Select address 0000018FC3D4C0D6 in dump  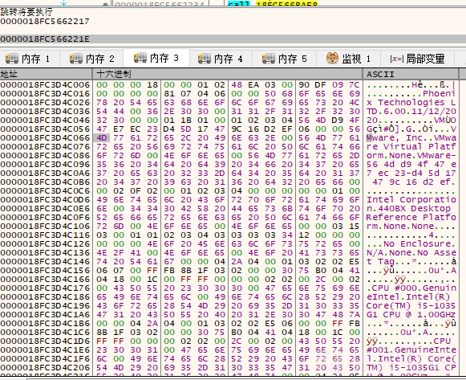pyautogui.click(x=45, y=200)
